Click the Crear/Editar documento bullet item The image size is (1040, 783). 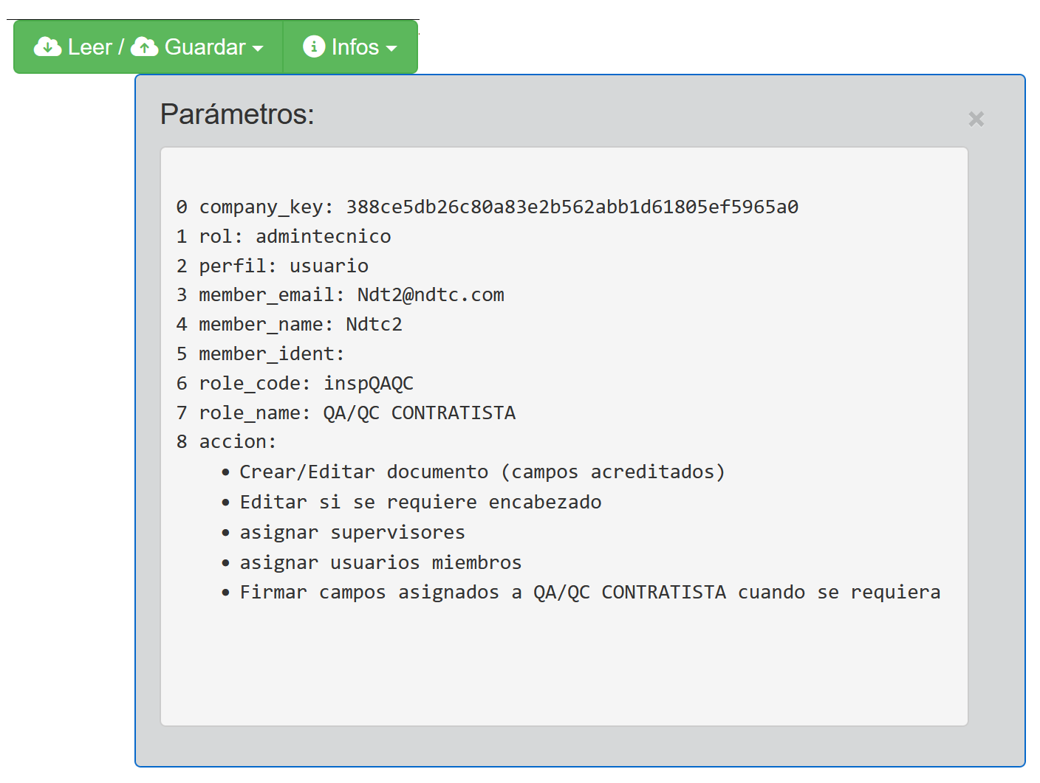(x=482, y=472)
